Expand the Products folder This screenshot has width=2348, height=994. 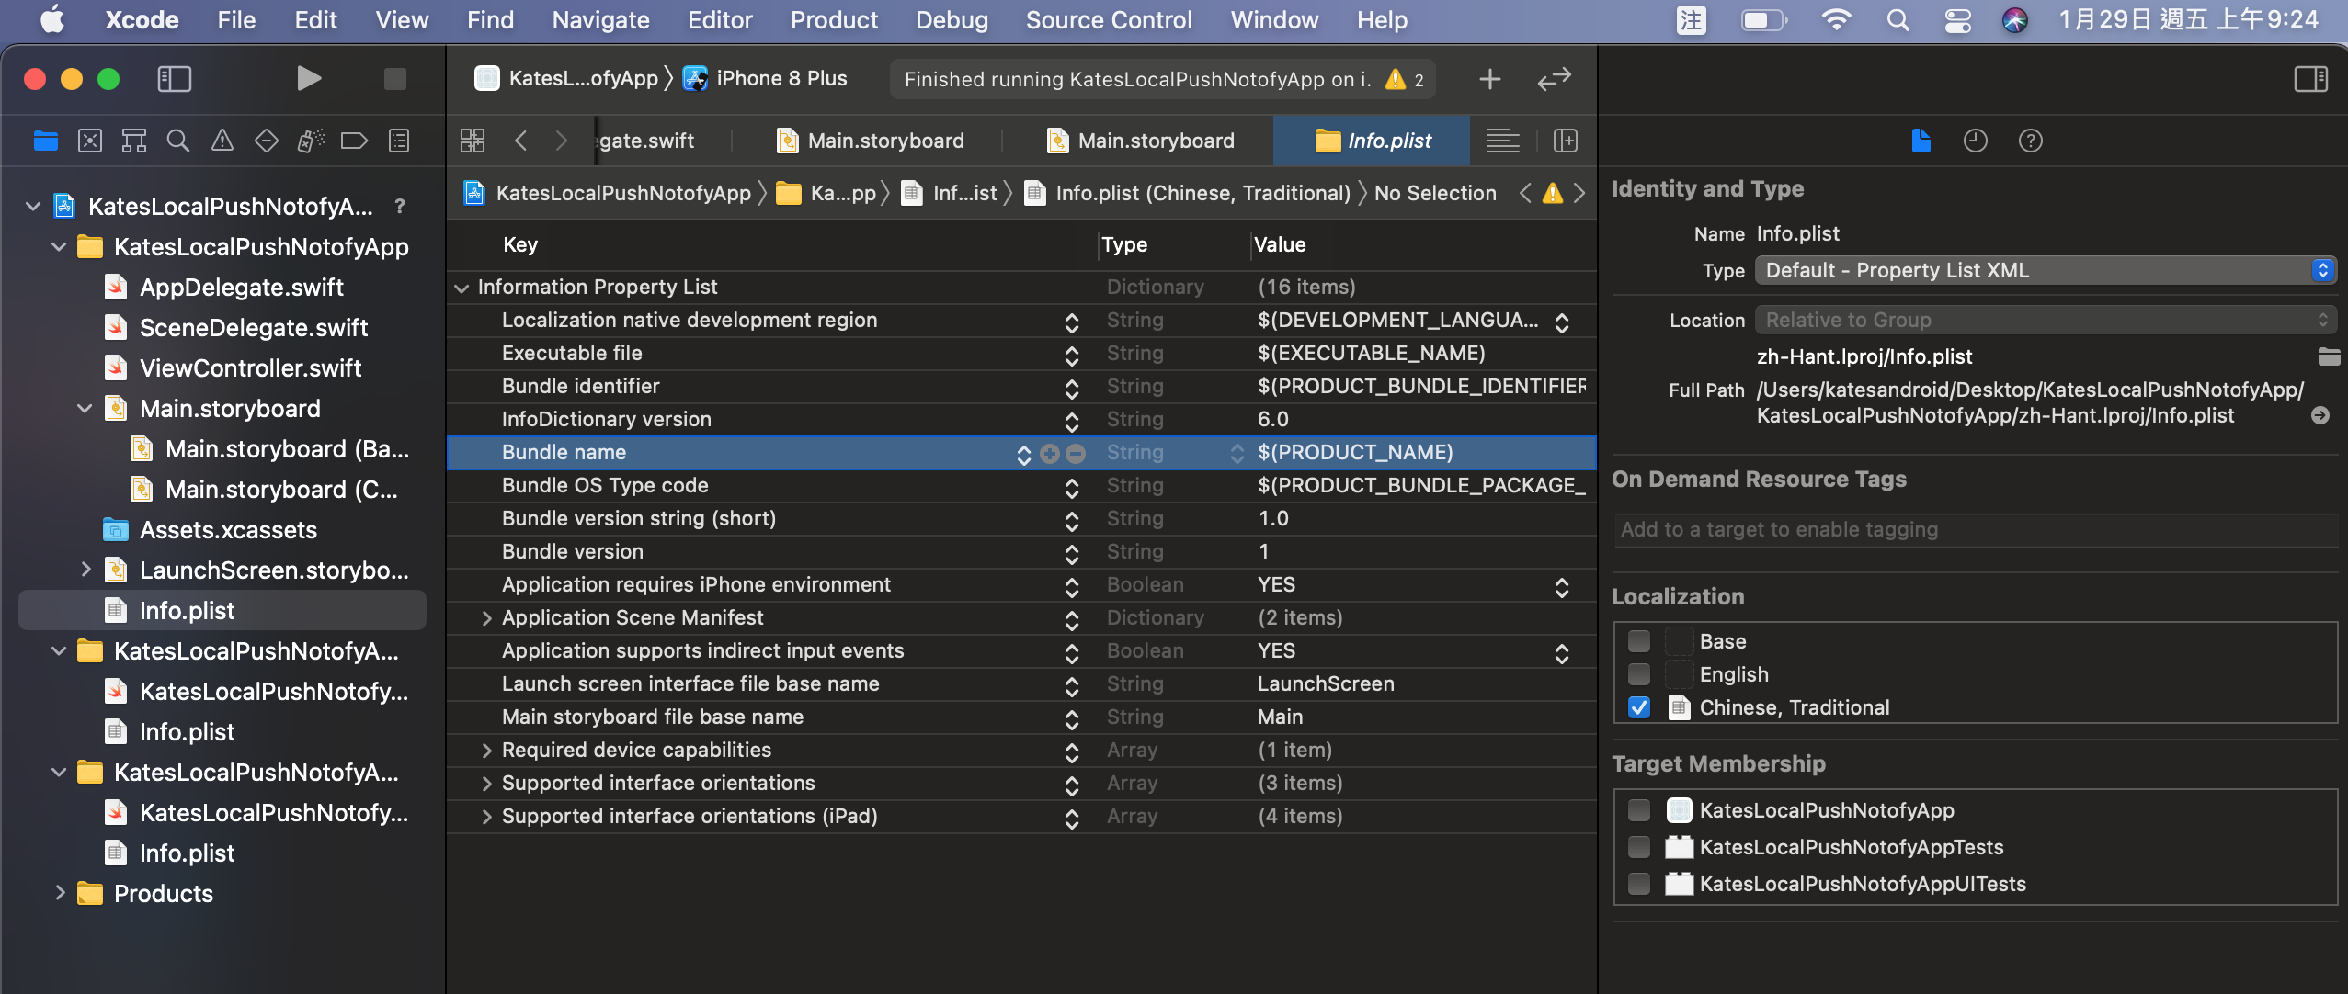tap(61, 893)
